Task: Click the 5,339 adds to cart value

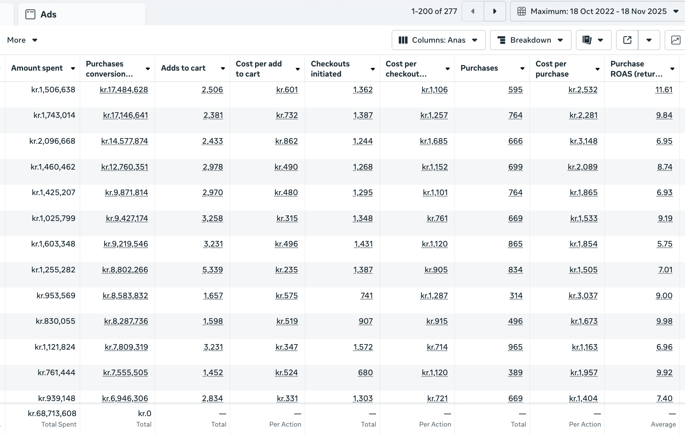Action: [212, 270]
